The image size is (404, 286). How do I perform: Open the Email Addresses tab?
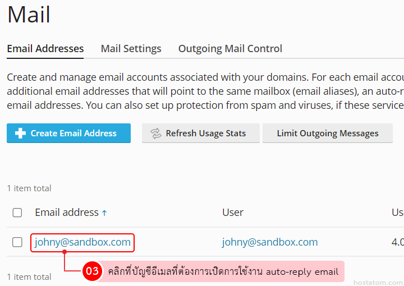tap(45, 49)
